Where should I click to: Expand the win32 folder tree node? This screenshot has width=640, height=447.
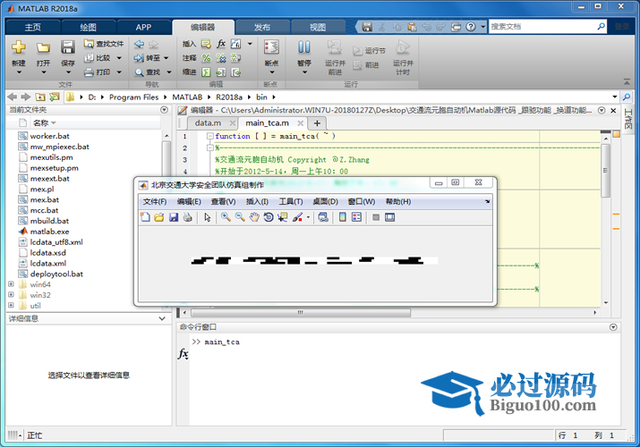pyautogui.click(x=11, y=295)
